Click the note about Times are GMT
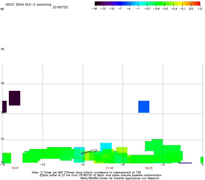Screen dimensions: 205x180 click(x=86, y=173)
